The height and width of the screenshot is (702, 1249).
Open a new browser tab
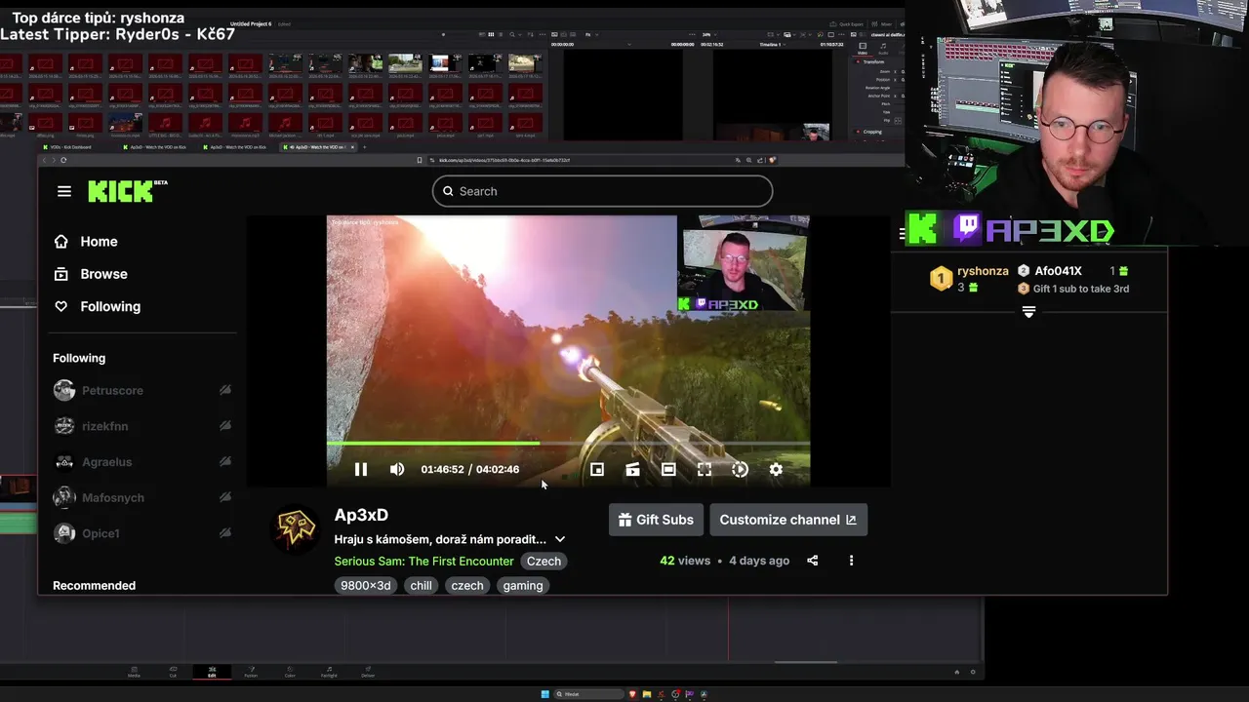[363, 147]
